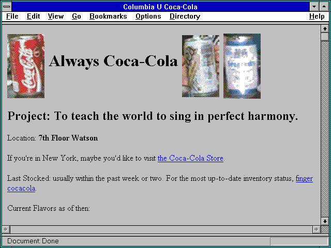
Task: Click the vertical scrollbar down arrow
Action: tap(325, 221)
